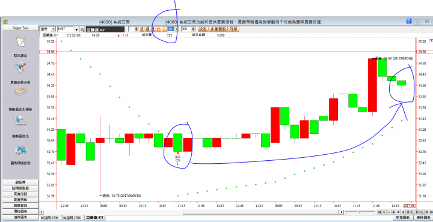Click the 6497 stock code input field
This screenshot has width=433, height=222.
66,29
